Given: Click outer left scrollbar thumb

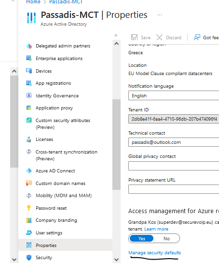Looking at the screenshot, I should click(14, 122).
